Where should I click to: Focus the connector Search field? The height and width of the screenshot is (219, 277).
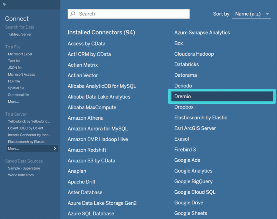coord(128,14)
